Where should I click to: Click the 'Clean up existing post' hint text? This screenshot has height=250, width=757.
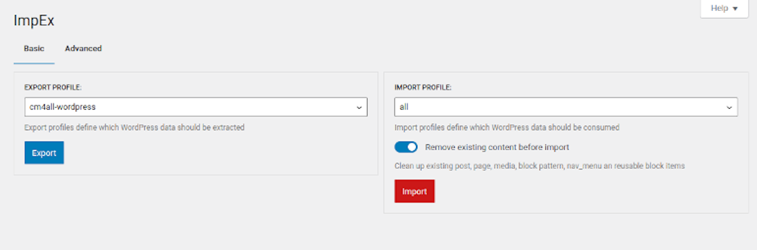(539, 165)
